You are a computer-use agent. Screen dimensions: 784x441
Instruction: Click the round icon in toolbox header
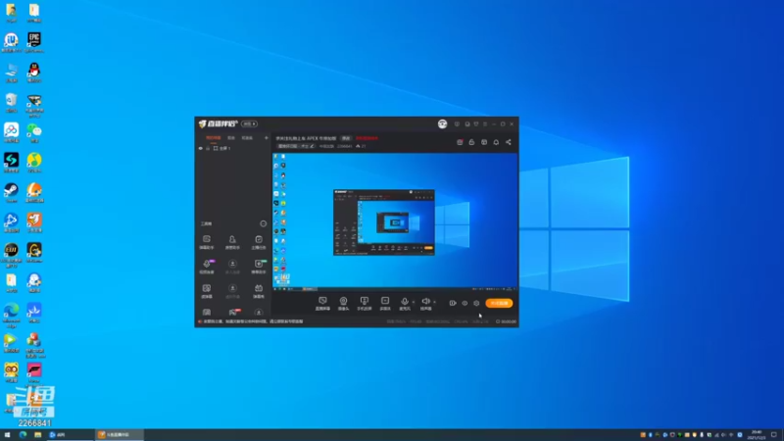pyautogui.click(x=264, y=224)
